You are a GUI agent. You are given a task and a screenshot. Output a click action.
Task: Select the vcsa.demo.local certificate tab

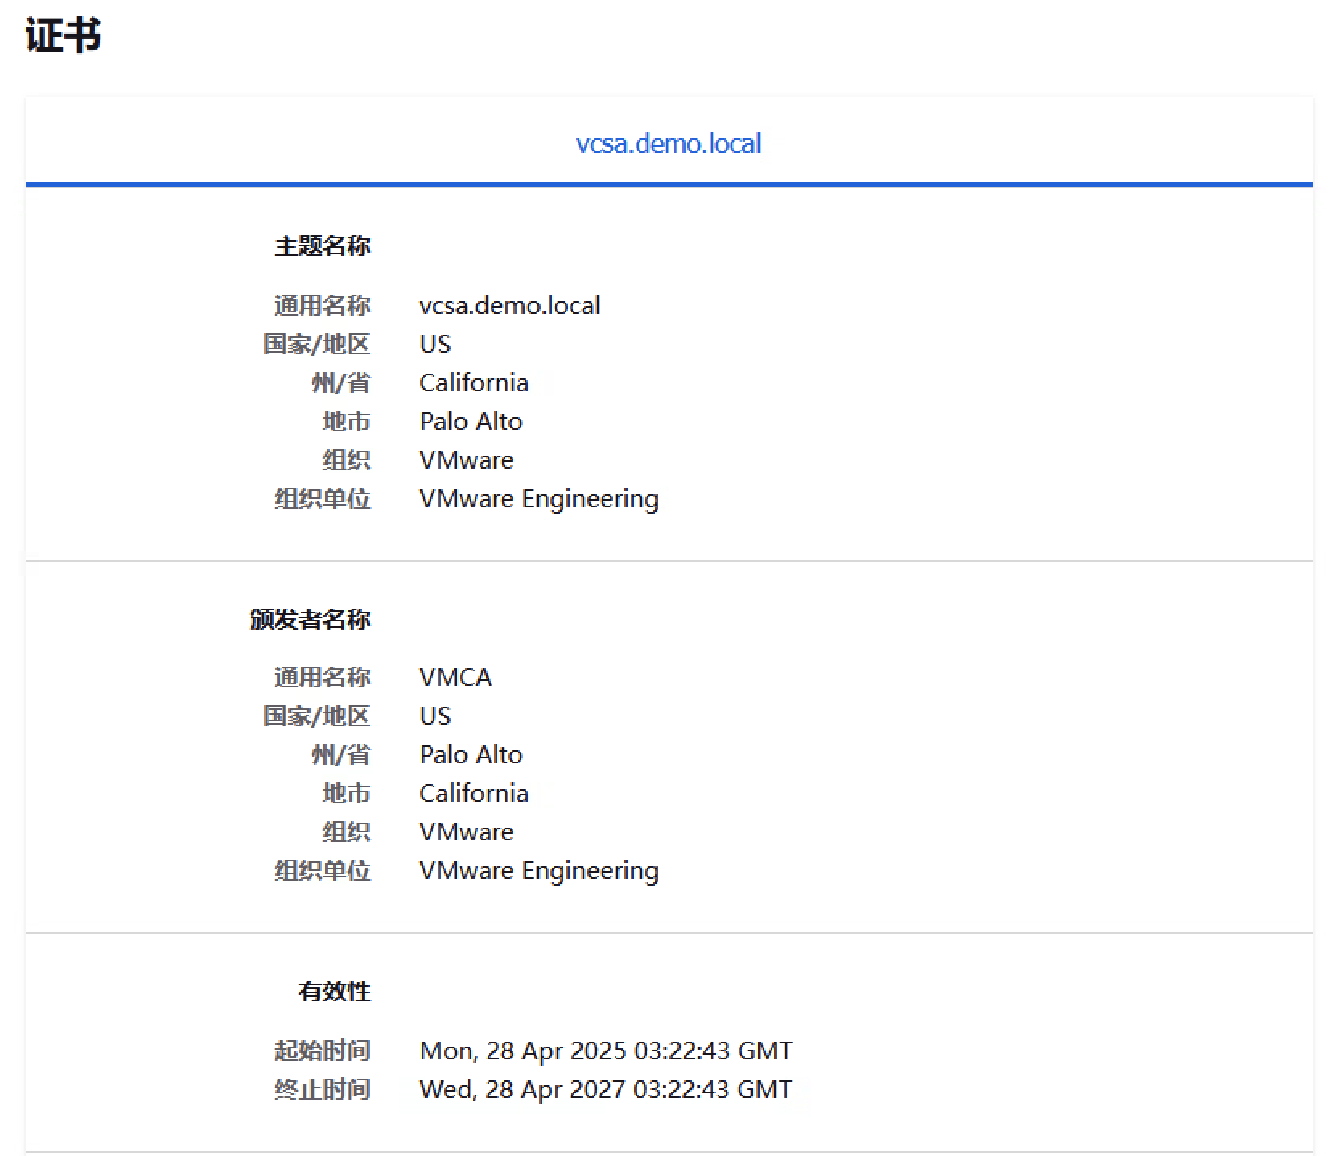point(668,143)
